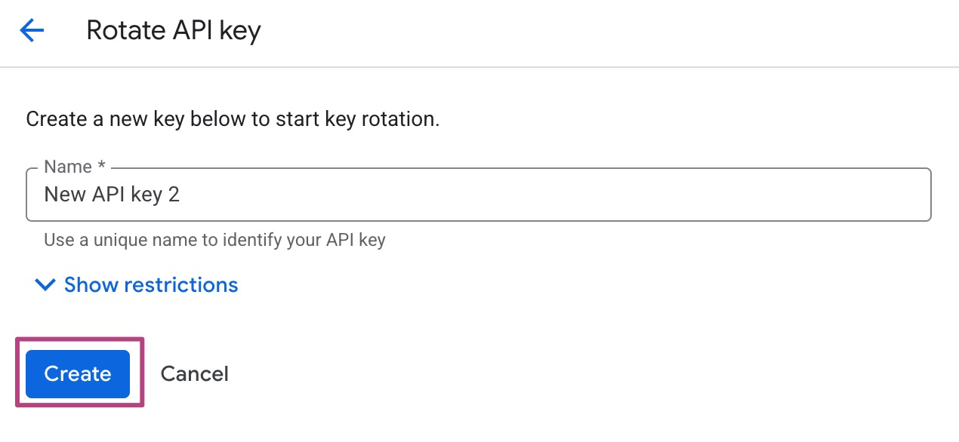Click the required asterisk beside Name
The height and width of the screenshot is (442, 959).
pyautogui.click(x=100, y=167)
